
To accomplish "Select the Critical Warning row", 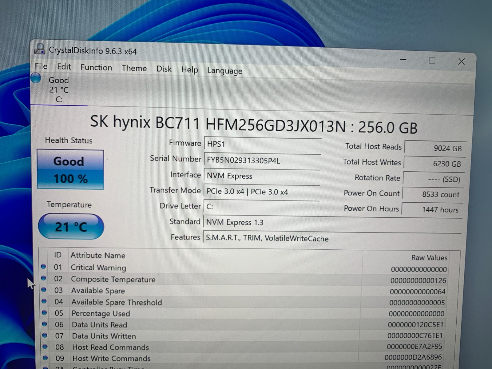I will coord(244,268).
